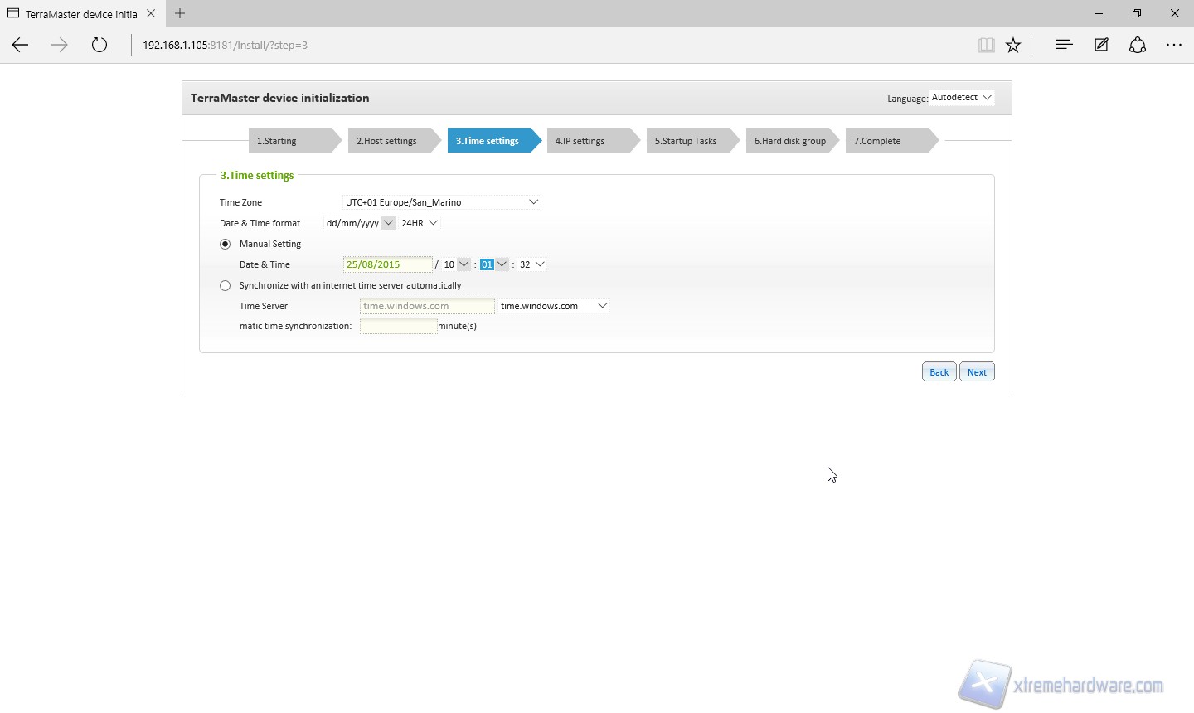
Task: Click the Refresh page icon
Action: pyautogui.click(x=99, y=46)
